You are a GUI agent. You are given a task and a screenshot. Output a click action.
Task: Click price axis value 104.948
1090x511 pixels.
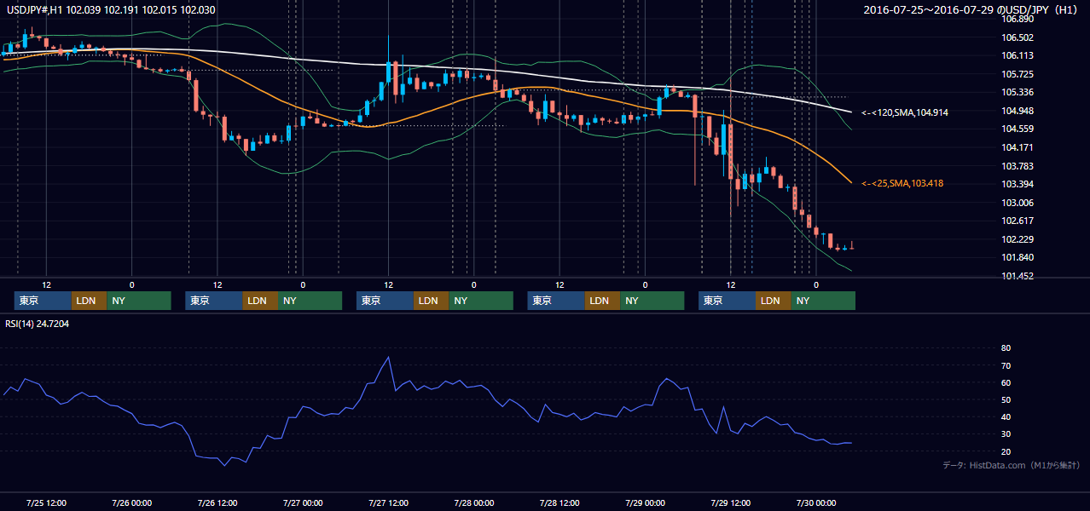[x=1018, y=111]
